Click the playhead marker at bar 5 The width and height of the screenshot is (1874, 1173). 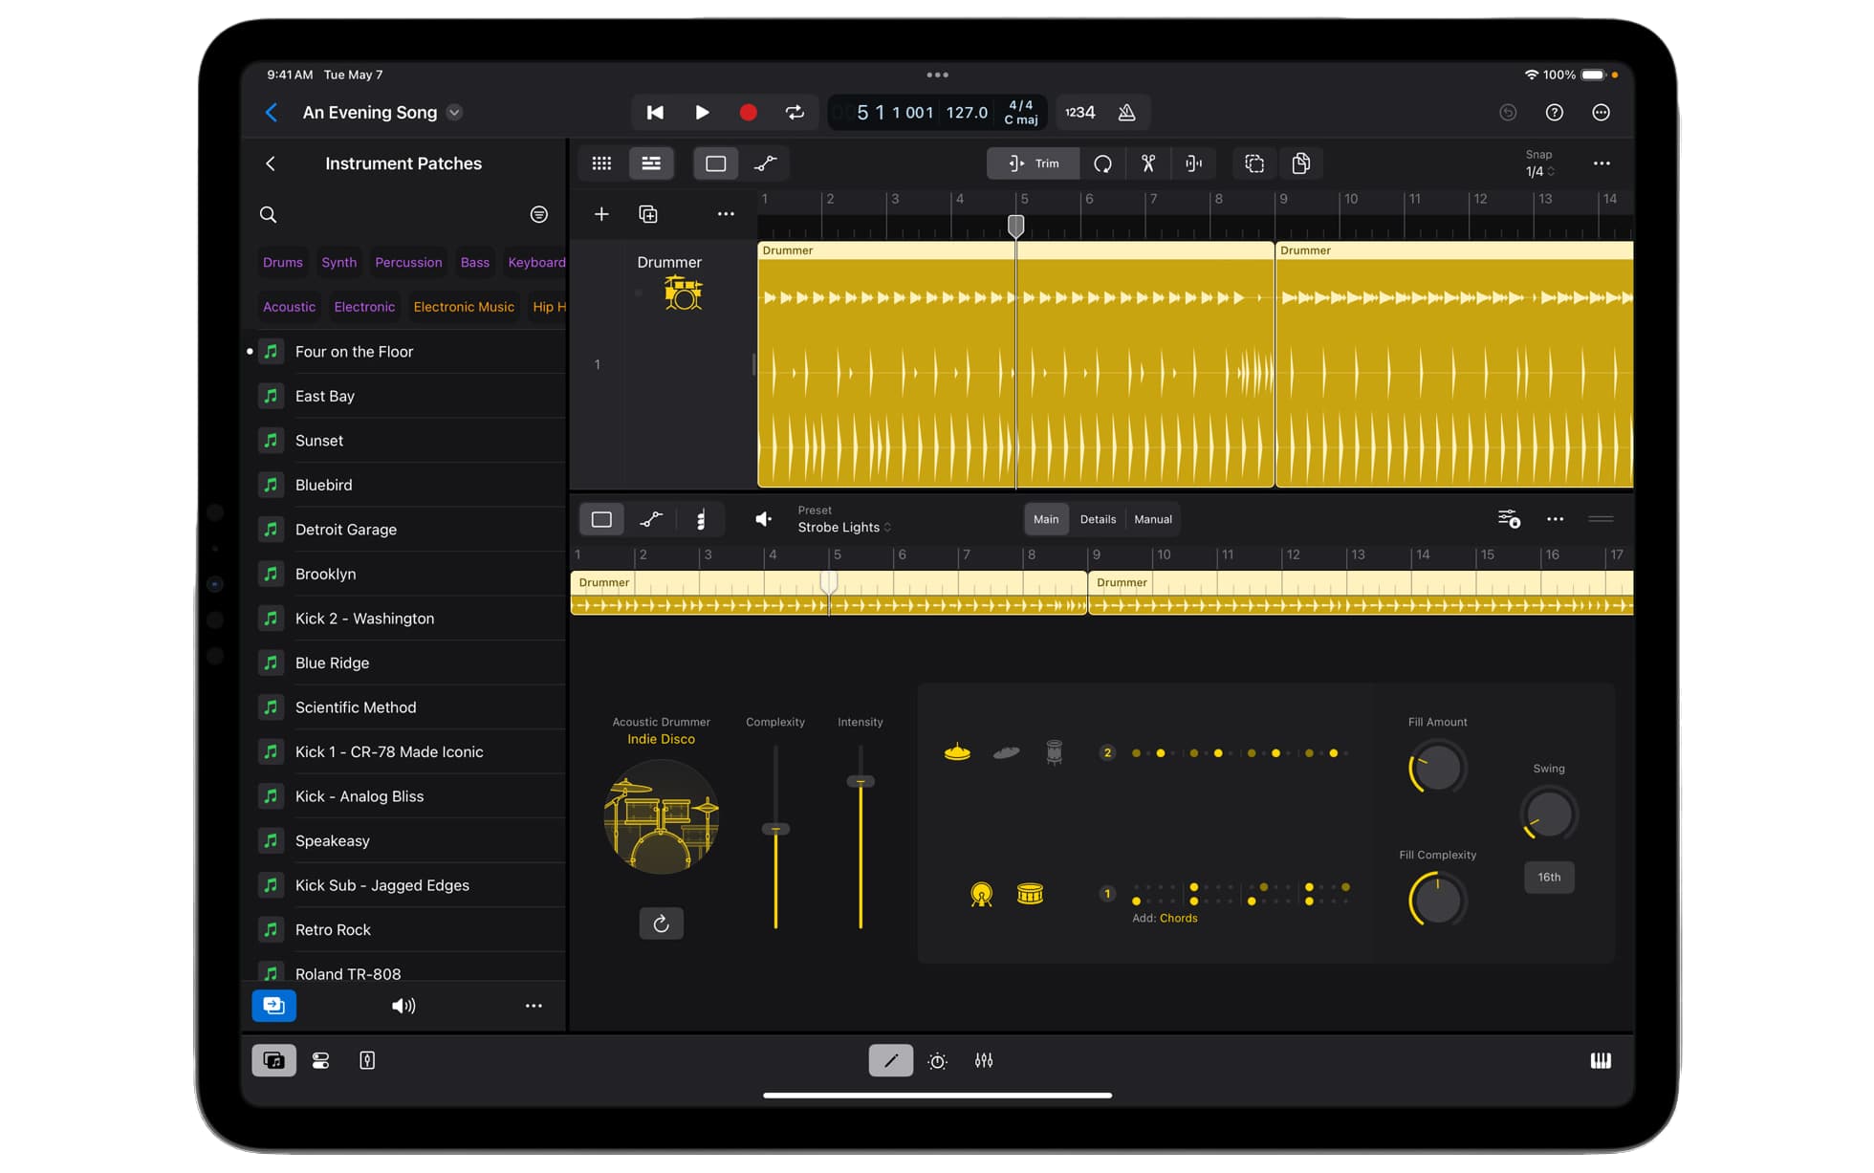[x=1016, y=226]
